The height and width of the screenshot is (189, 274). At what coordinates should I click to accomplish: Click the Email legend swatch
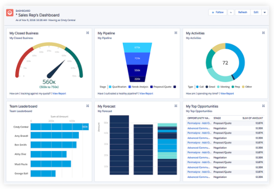(207, 87)
